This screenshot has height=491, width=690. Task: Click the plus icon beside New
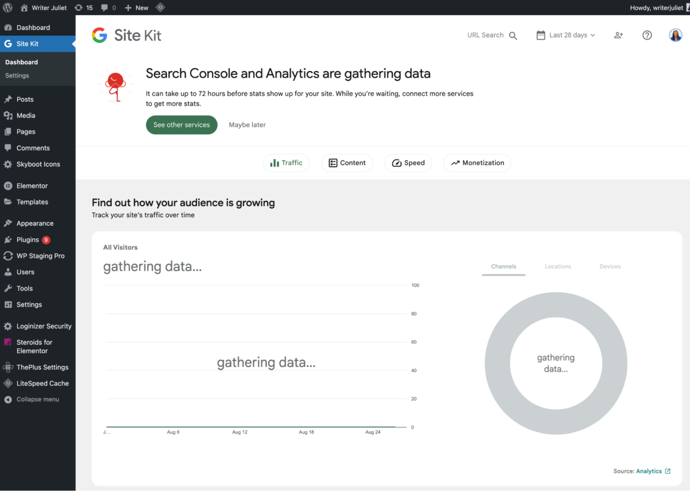pos(128,7)
